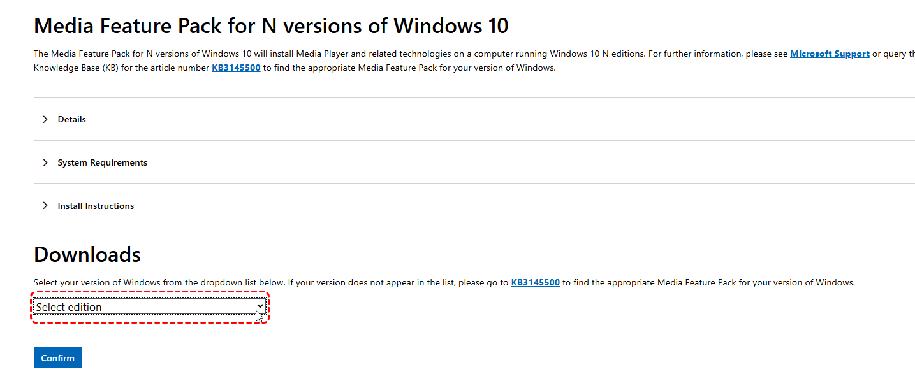Image resolution: width=915 pixels, height=374 pixels.
Task: Click the 'Select edition' placeholder text
Action: tap(69, 307)
